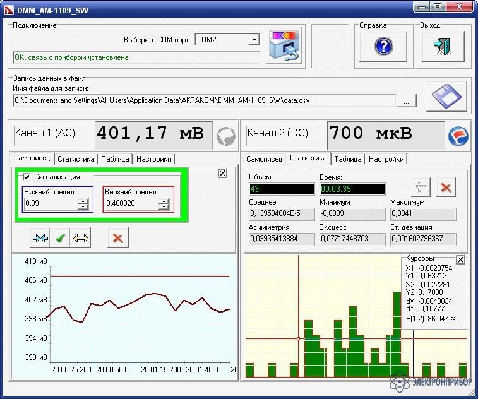Click the green checkmark icon
Screen dimensions: 478x399
coord(60,238)
